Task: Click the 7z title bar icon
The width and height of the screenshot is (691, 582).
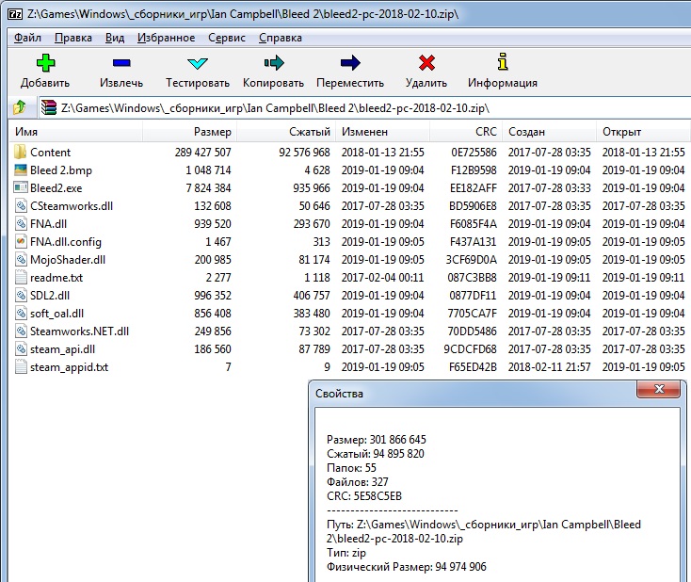Action: point(15,14)
